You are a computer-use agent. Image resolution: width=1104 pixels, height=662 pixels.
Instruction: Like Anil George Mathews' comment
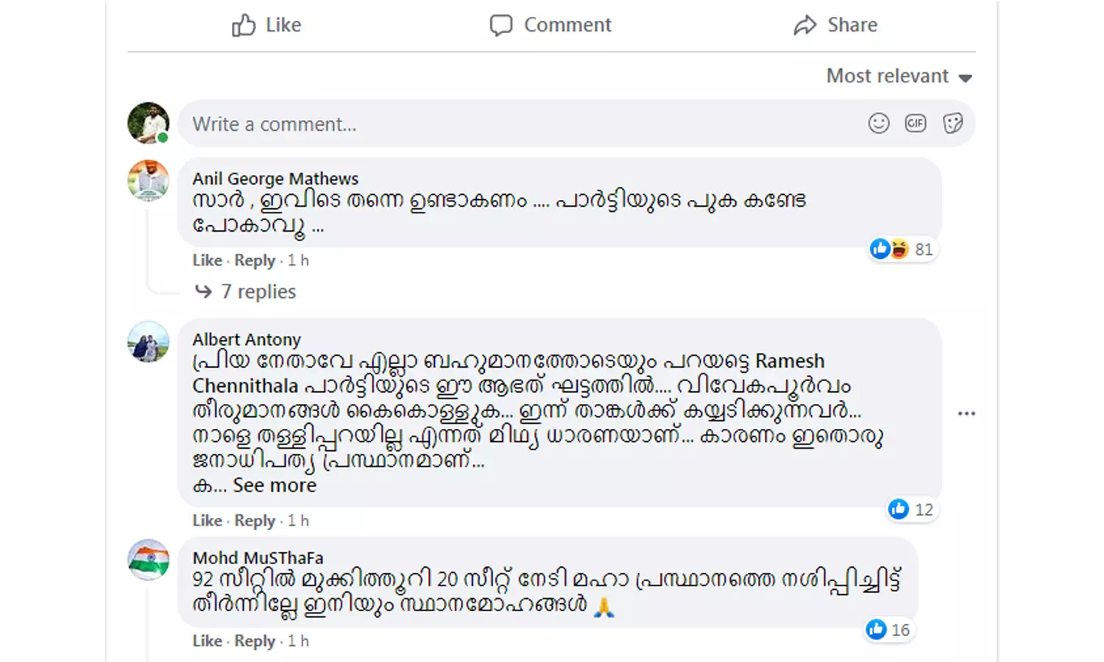point(207,260)
